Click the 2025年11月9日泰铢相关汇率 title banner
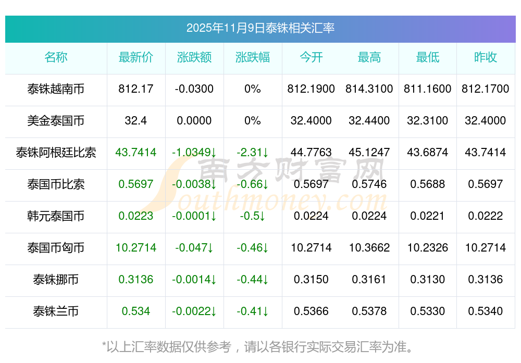The width and height of the screenshot is (521, 363). pos(260,28)
